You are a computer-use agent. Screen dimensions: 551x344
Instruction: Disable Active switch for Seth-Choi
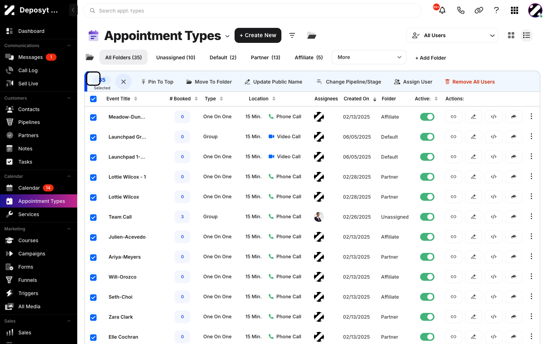point(427,297)
